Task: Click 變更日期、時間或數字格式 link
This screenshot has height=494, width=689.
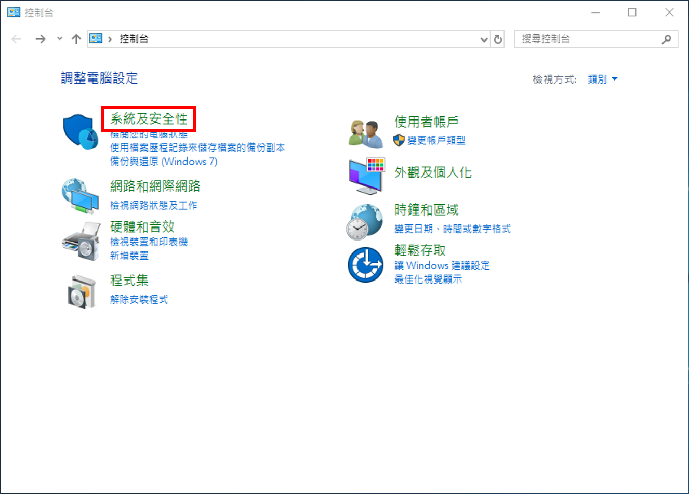Action: 453,229
